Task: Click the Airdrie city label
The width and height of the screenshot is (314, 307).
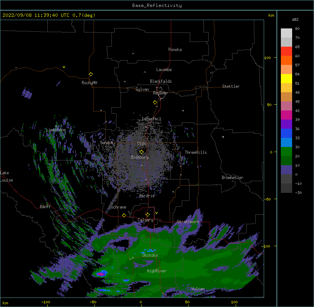Action: coord(147,196)
